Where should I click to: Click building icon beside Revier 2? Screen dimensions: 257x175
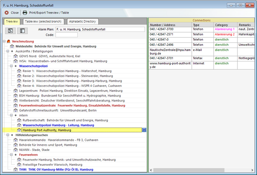[19, 76]
